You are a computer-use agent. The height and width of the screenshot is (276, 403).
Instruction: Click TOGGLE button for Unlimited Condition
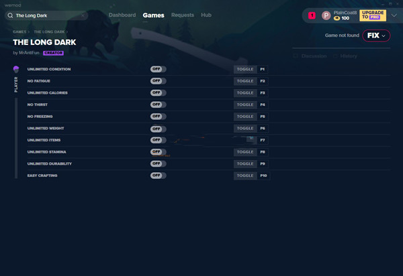click(x=245, y=69)
